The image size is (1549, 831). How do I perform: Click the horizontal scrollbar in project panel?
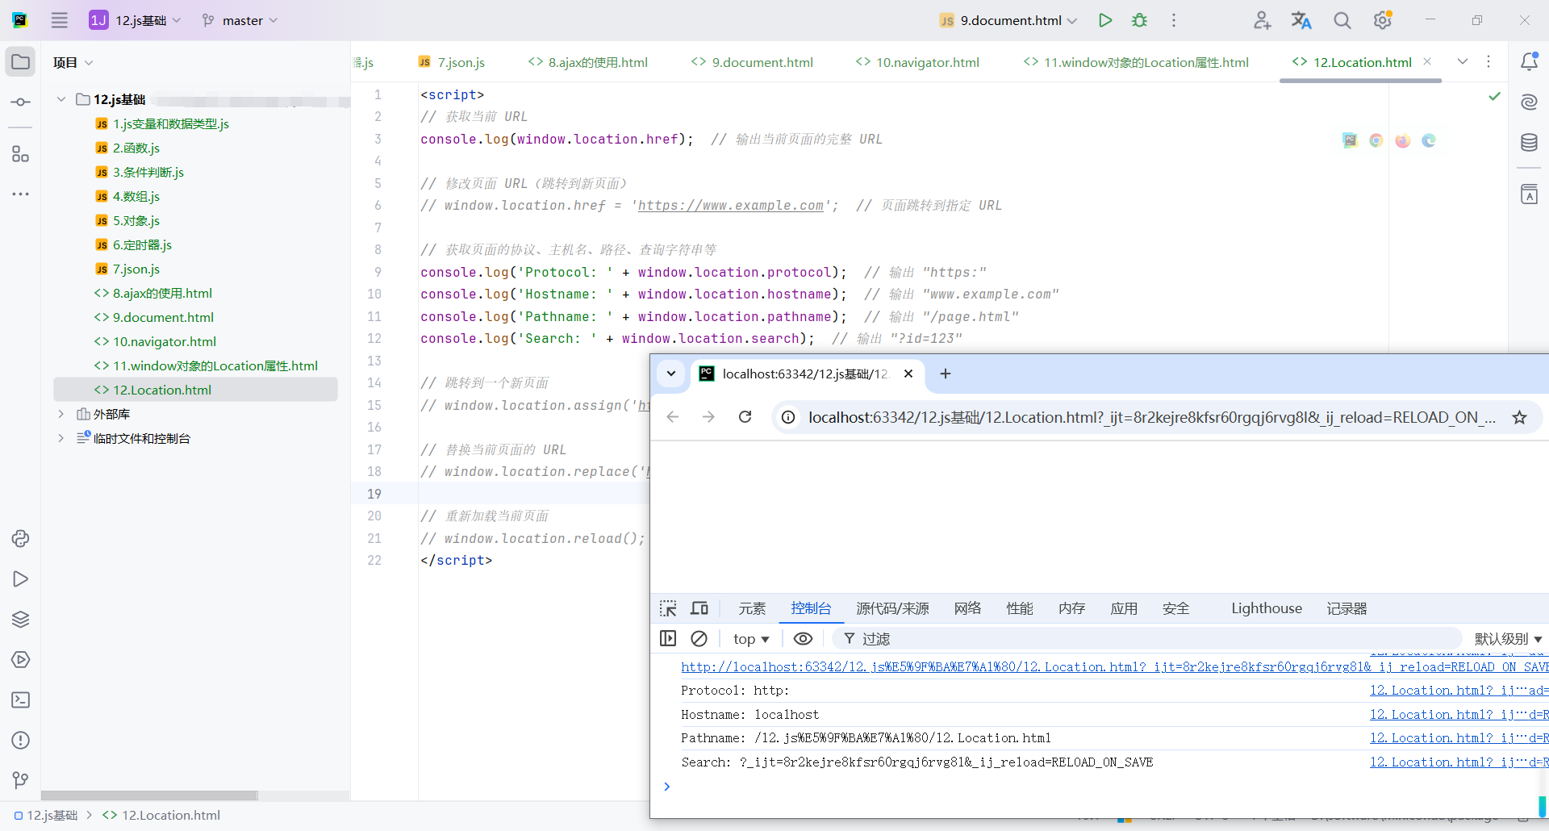click(x=149, y=796)
